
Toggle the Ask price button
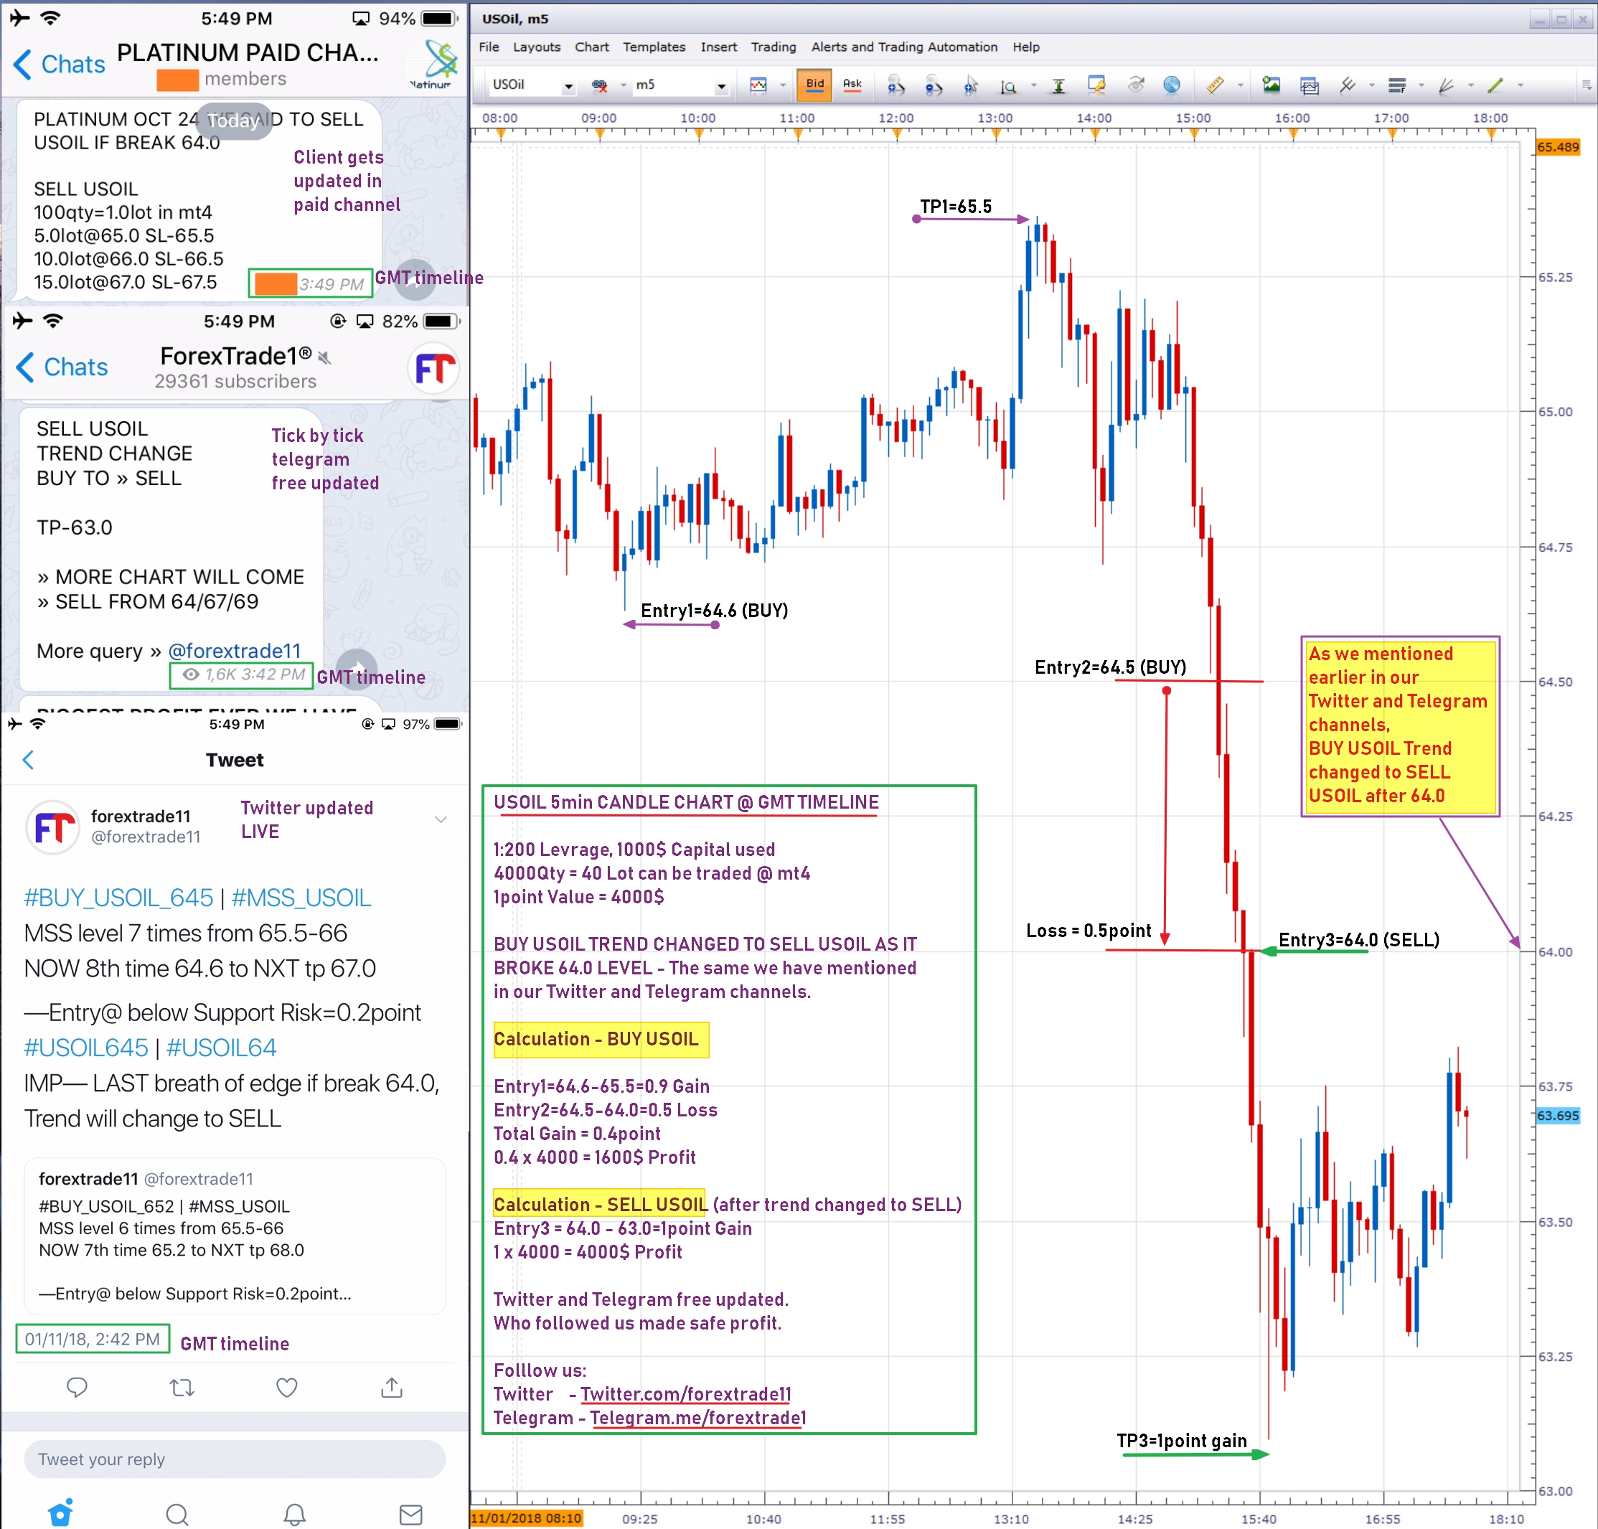(x=852, y=84)
